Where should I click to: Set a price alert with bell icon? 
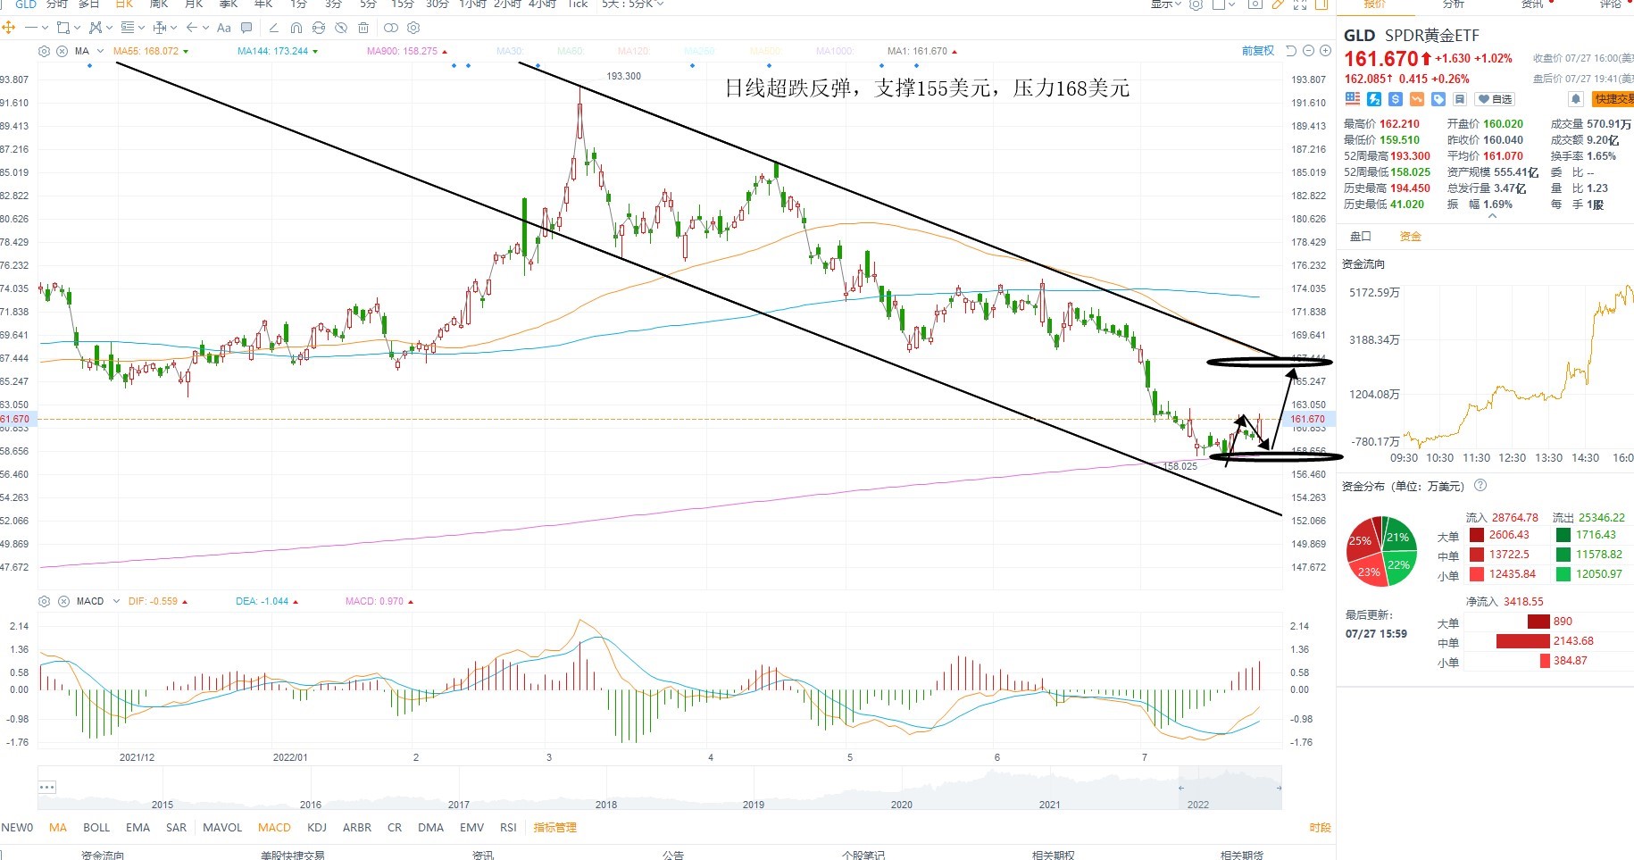tap(1576, 99)
